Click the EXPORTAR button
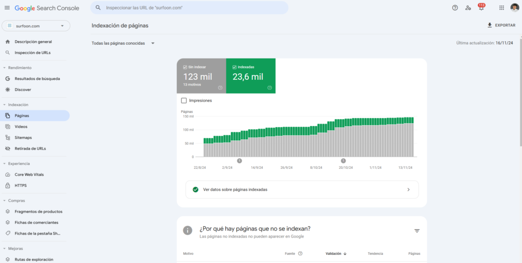The width and height of the screenshot is (522, 263). (x=501, y=25)
